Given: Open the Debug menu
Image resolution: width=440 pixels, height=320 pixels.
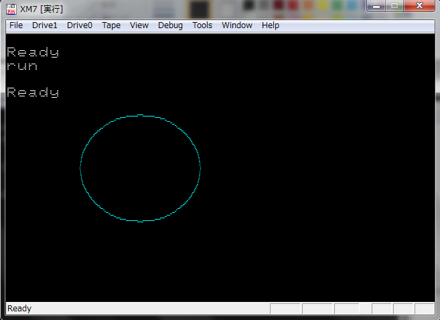Looking at the screenshot, I should 170,25.
